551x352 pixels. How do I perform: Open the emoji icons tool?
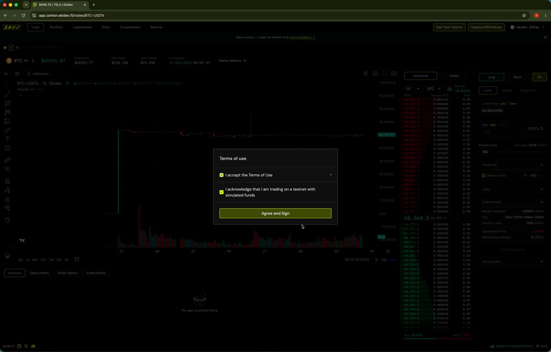(7, 148)
